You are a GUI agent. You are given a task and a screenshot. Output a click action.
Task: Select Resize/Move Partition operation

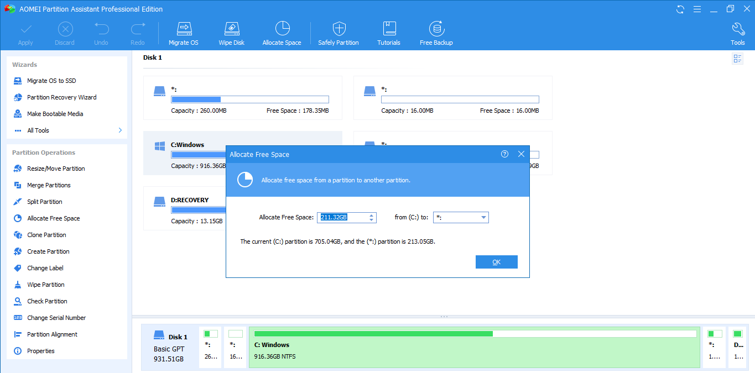tap(56, 169)
